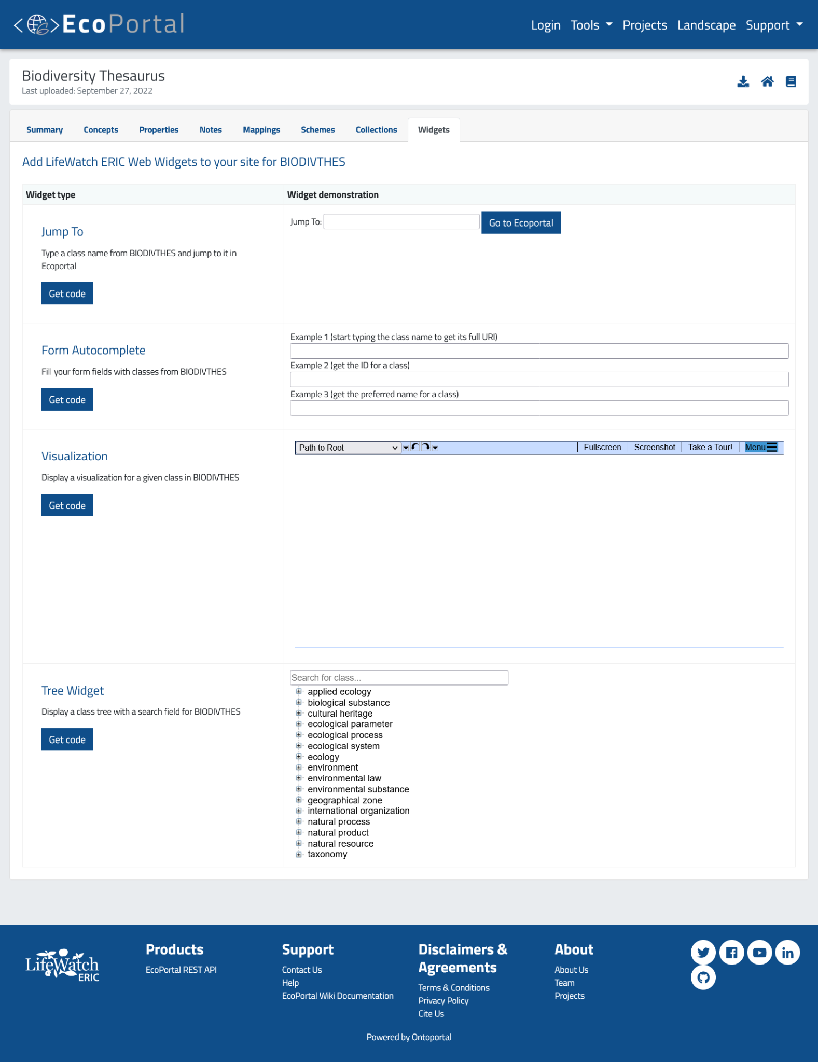Open the YouTube social icon
This screenshot has width=818, height=1062.
tap(759, 952)
